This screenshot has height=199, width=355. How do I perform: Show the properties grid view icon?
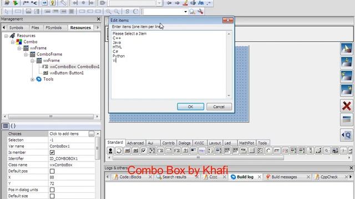click(6, 126)
